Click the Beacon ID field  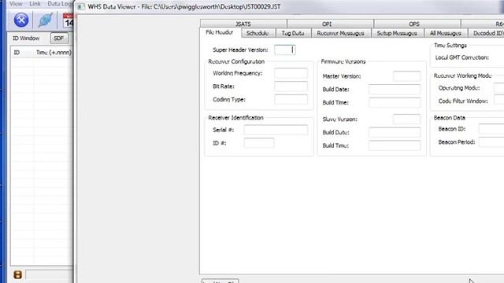[x=491, y=129]
